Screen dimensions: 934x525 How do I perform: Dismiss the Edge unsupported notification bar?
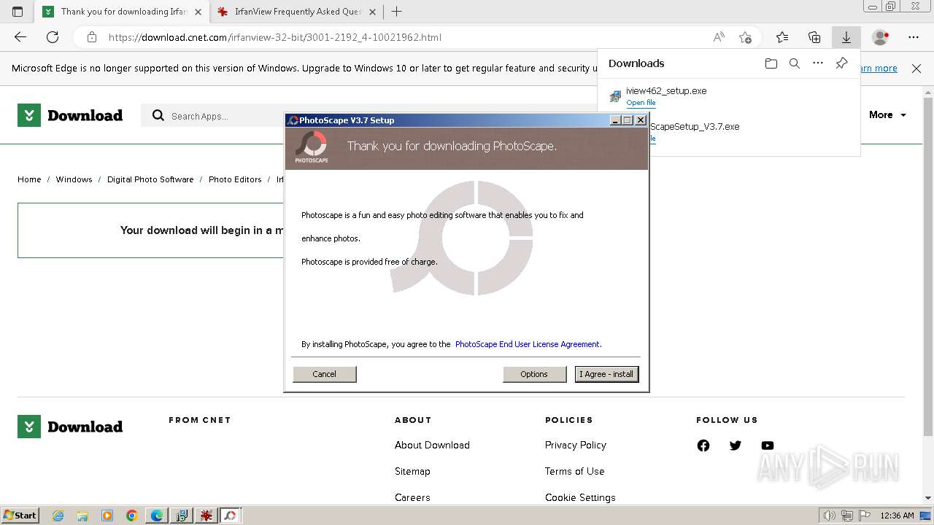click(916, 69)
